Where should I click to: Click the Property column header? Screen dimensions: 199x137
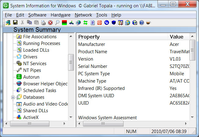[122, 37]
